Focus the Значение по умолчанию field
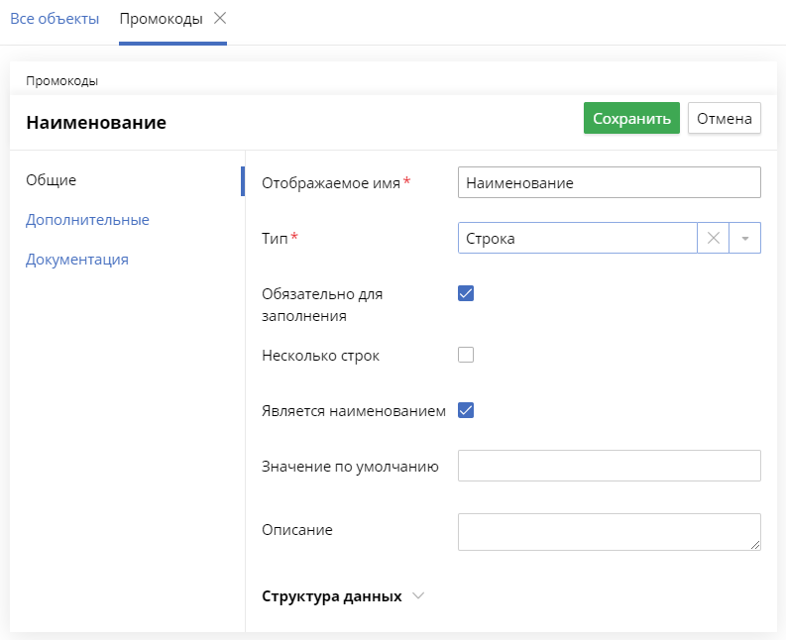Image resolution: width=786 pixels, height=640 pixels. 609,466
